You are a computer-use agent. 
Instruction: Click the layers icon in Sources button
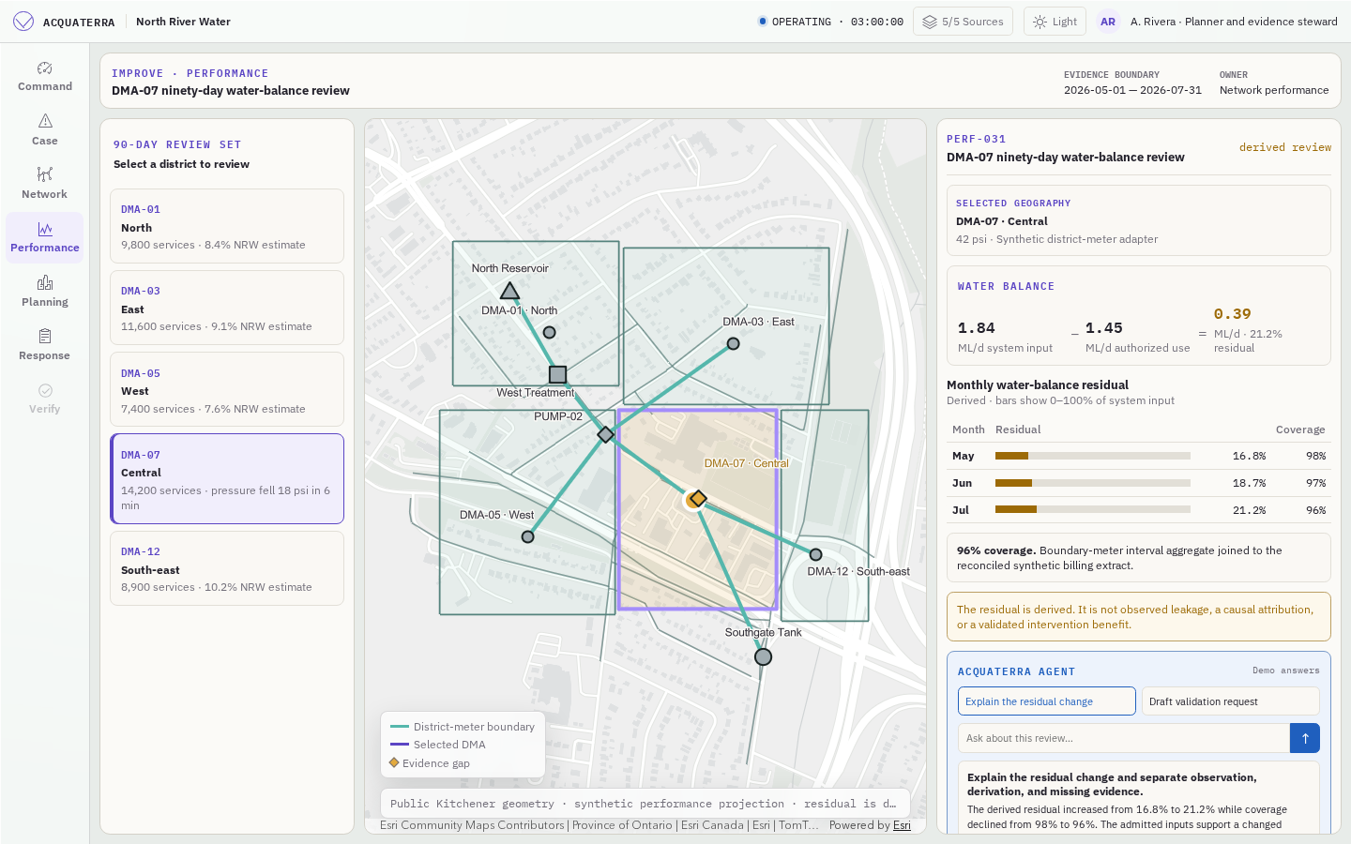click(x=929, y=22)
